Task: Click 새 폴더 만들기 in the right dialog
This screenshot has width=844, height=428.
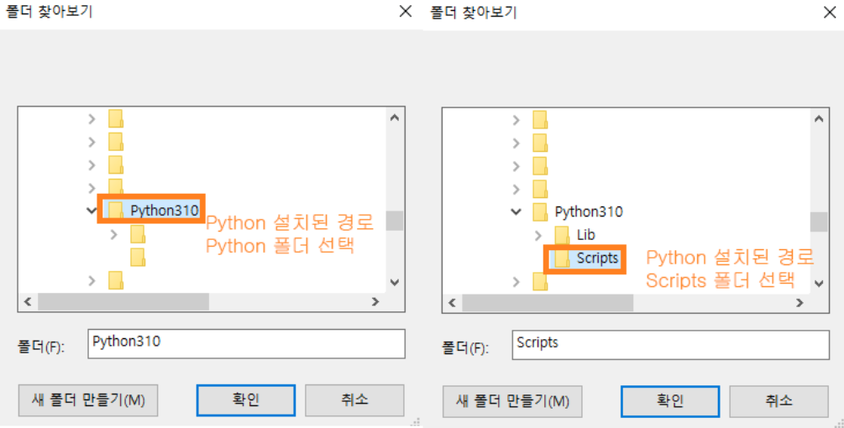Action: coord(512,401)
